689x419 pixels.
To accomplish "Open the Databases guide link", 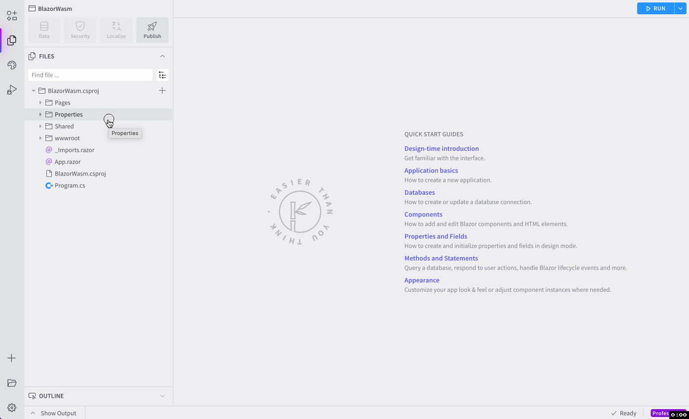I will click(x=420, y=192).
